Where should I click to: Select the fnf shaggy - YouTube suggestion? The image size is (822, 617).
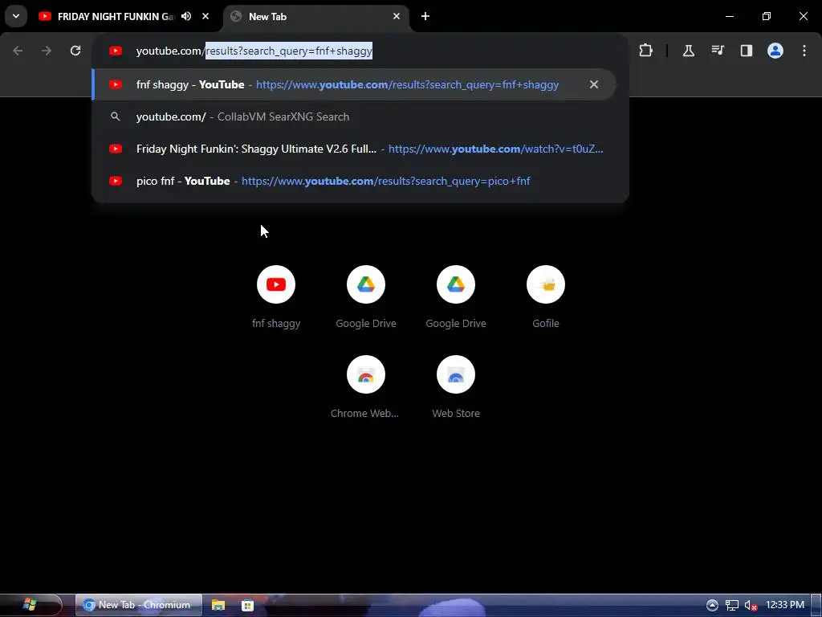pos(354,84)
